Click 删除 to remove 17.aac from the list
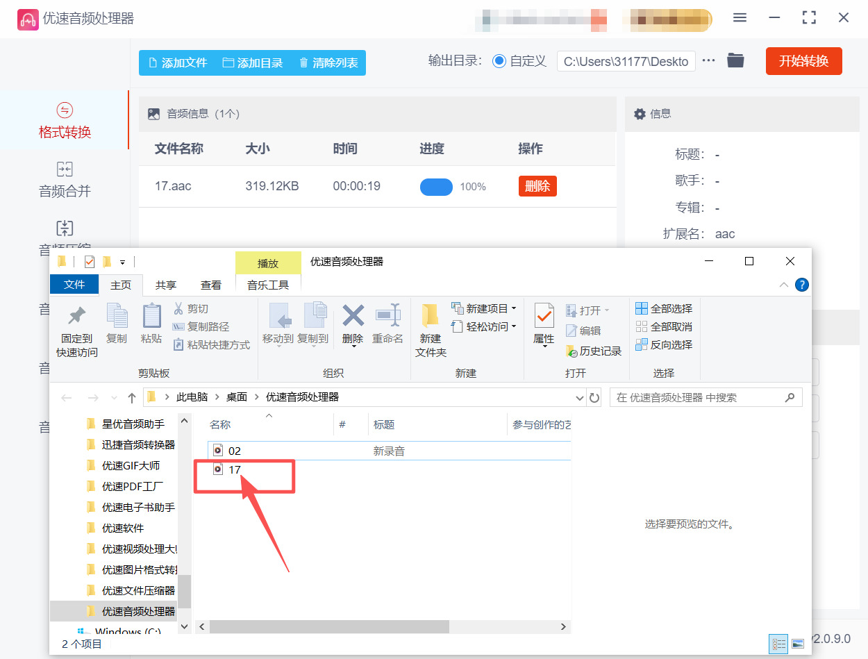The image size is (868, 659). pos(537,186)
